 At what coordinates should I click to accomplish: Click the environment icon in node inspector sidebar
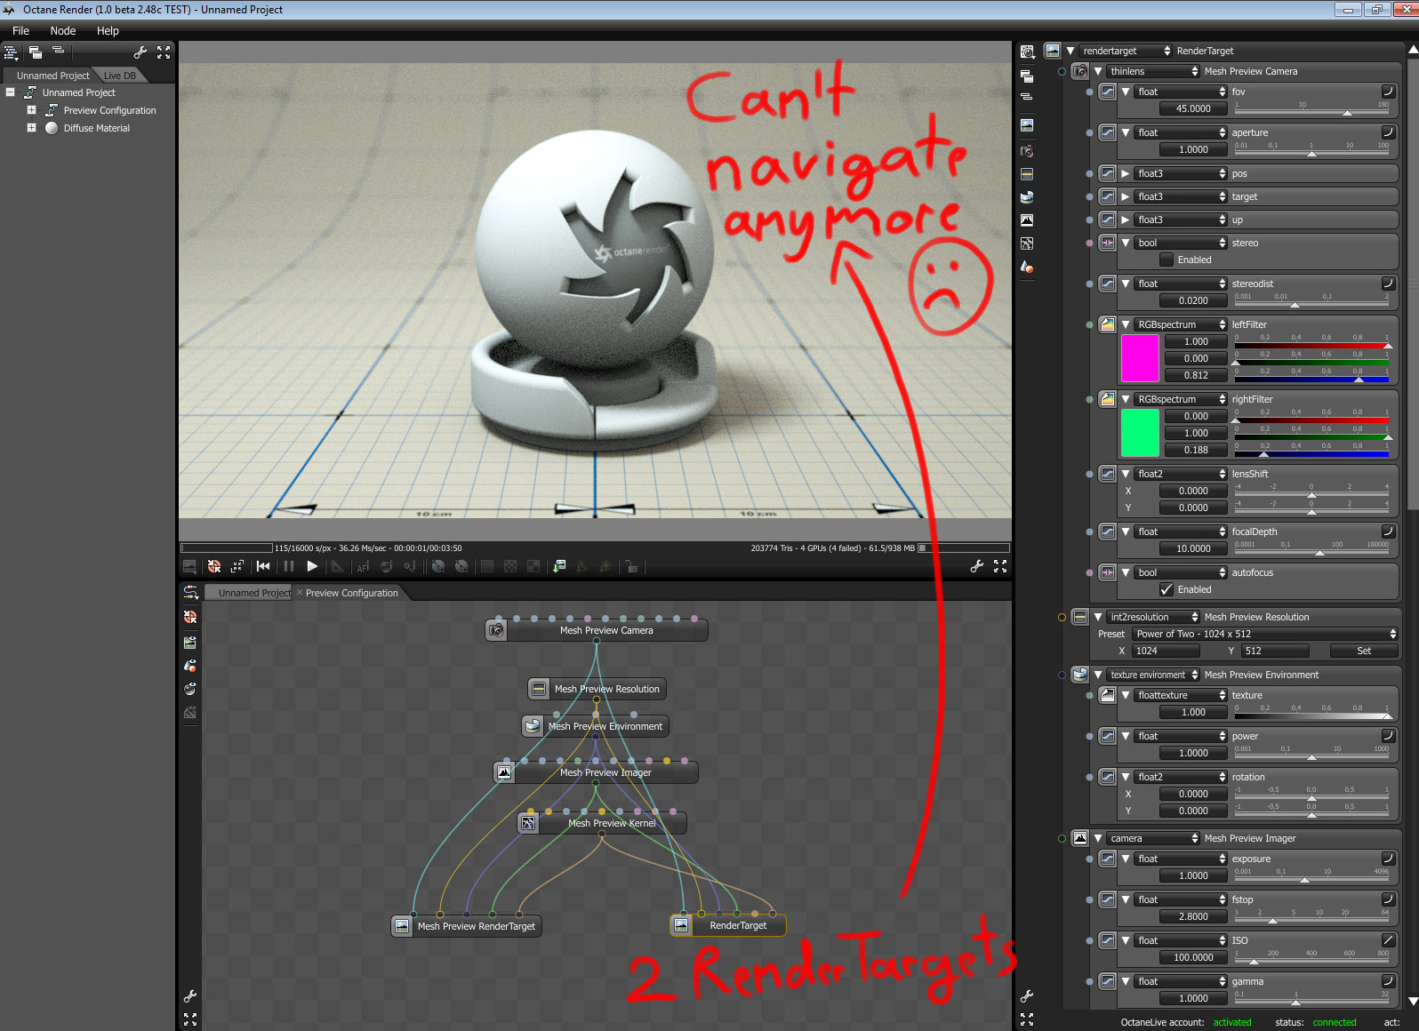1027,197
